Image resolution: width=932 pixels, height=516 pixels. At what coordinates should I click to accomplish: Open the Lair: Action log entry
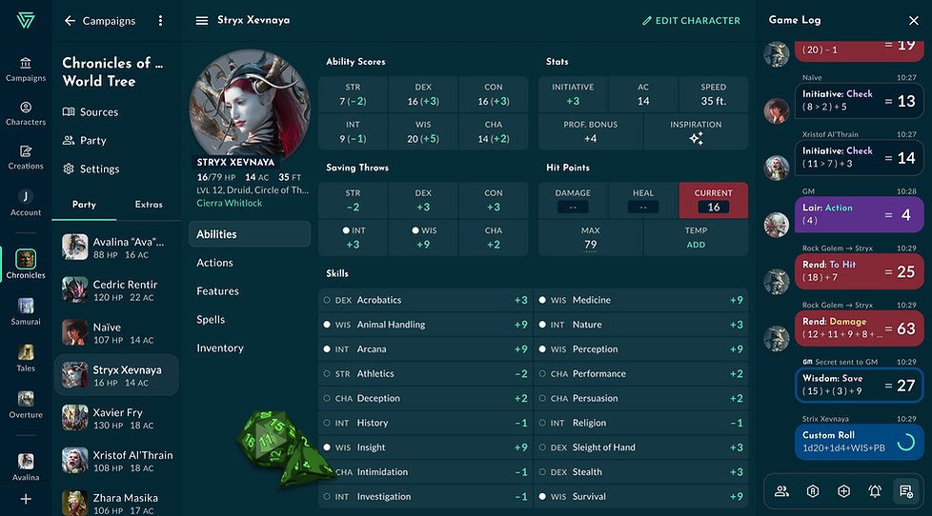(859, 214)
